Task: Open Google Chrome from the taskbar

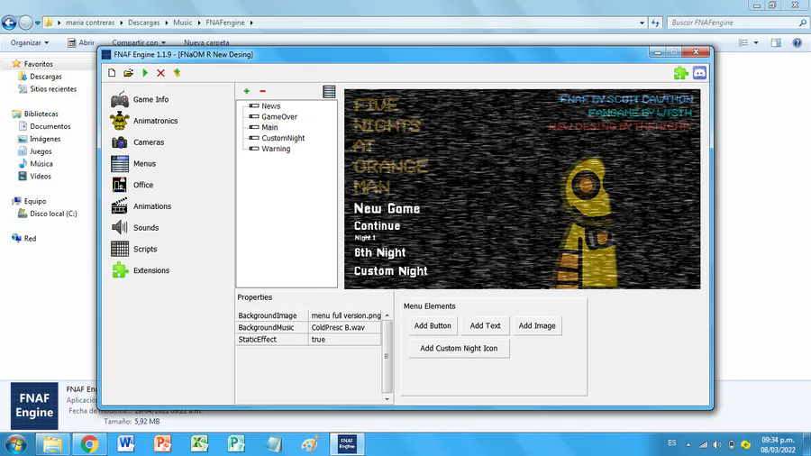Action: 89,444
